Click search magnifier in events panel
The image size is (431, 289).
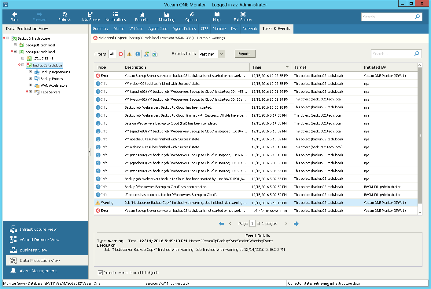click(417, 54)
